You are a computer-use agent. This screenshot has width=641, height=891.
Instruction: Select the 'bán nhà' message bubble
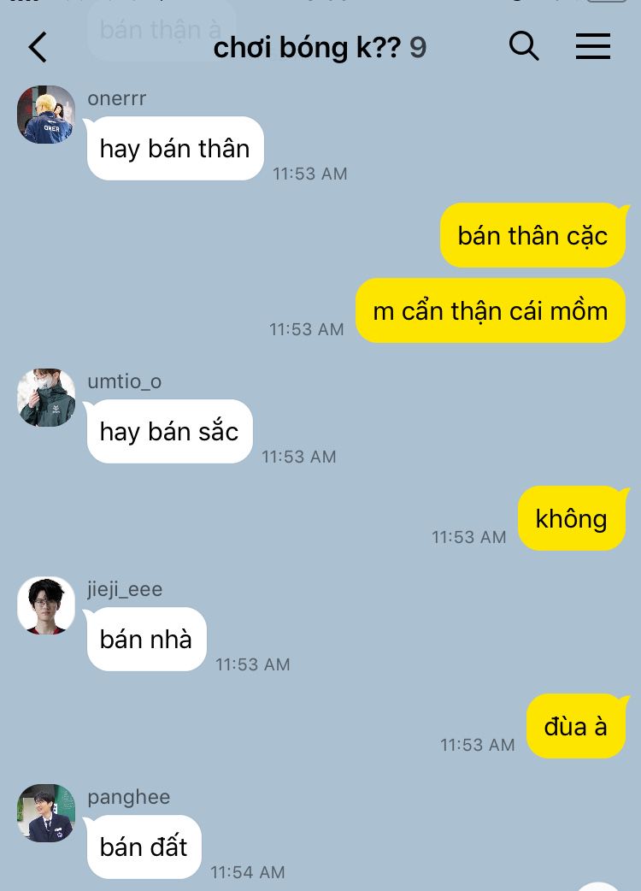[x=146, y=640]
